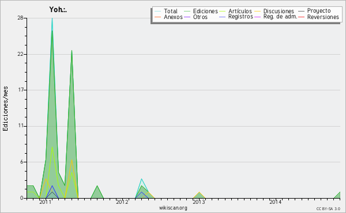Screen dimensions: 346x213
Task: Click the highest peak at 28 editions
Action: pyautogui.click(x=52, y=18)
